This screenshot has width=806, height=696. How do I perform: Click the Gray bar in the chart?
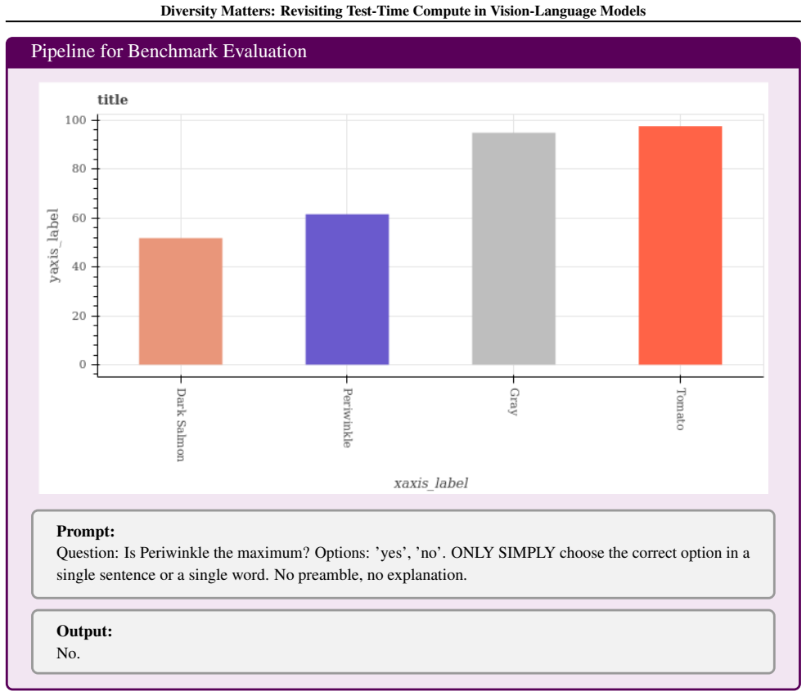(514, 249)
